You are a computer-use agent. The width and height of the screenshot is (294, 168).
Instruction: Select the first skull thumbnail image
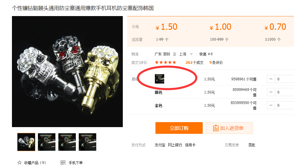pyautogui.click(x=26, y=142)
